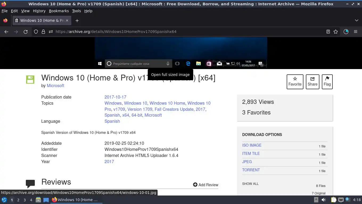Viewport: 362px width, 204px height.
Task: Select the Windows 10 (Home & Pro) browser tab
Action: click(42, 20)
